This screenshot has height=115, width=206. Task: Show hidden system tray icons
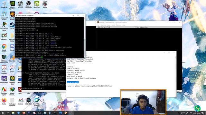click(179, 113)
